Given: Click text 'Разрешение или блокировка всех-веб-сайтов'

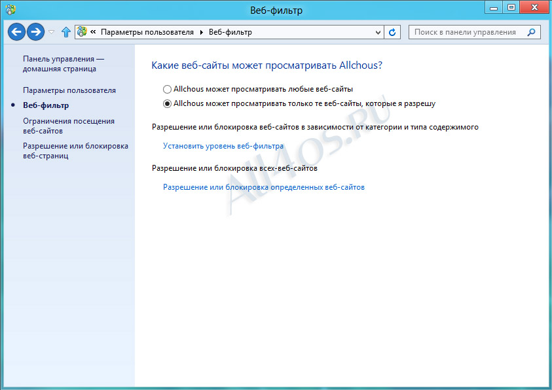Looking at the screenshot, I should (x=235, y=168).
